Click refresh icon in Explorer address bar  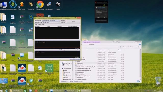(120, 47)
